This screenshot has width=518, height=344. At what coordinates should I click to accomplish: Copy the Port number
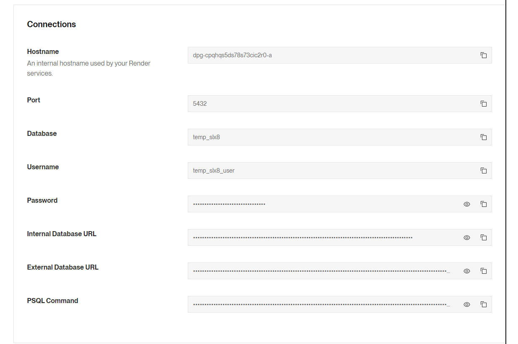click(484, 104)
